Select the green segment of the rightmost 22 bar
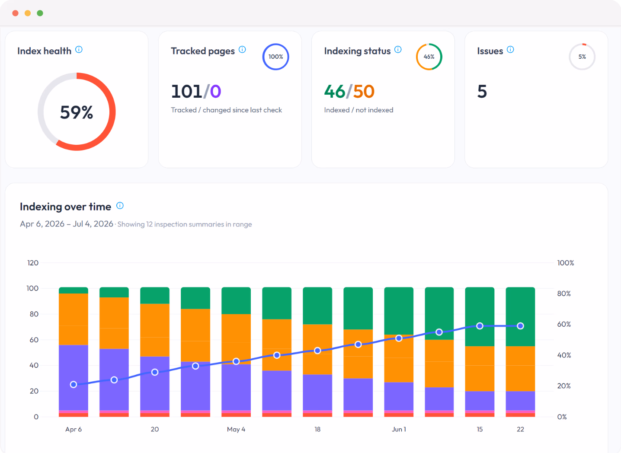 click(520, 317)
